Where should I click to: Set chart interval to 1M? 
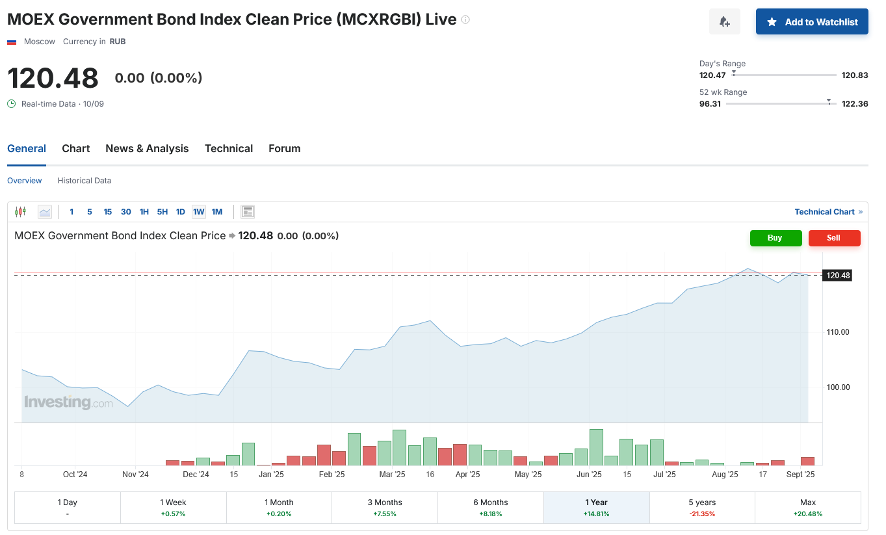[217, 212]
